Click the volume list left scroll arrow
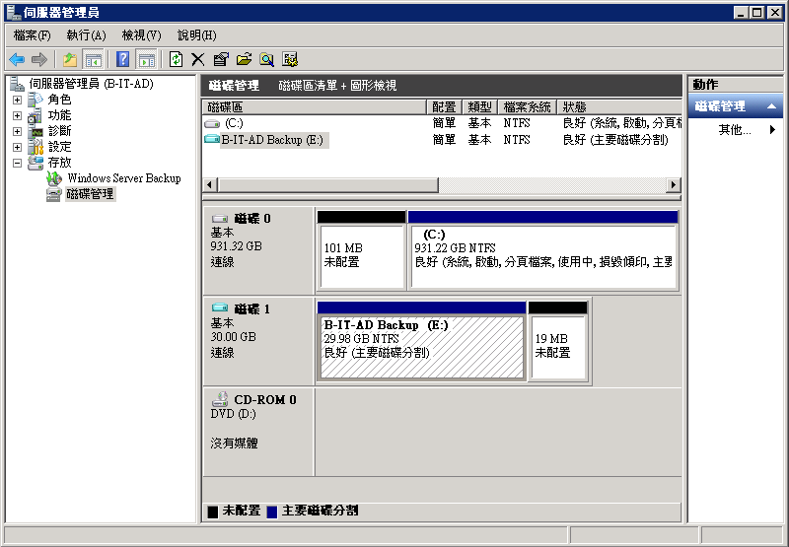The height and width of the screenshot is (547, 789). [x=210, y=185]
